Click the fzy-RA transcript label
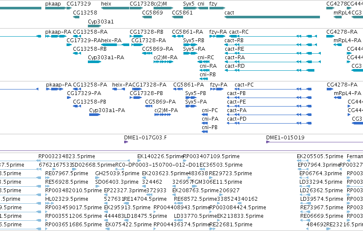This screenshot has width=363, height=231. [218, 32]
